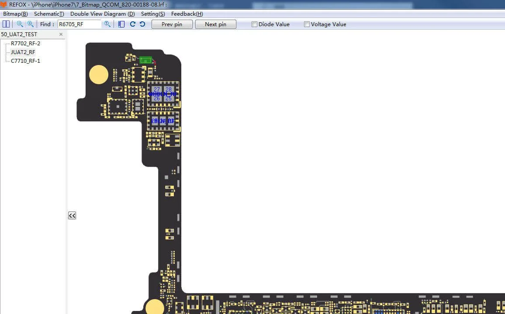Zoom out using the minus magnifier icon
Image resolution: width=505 pixels, height=314 pixels.
[x=20, y=24]
